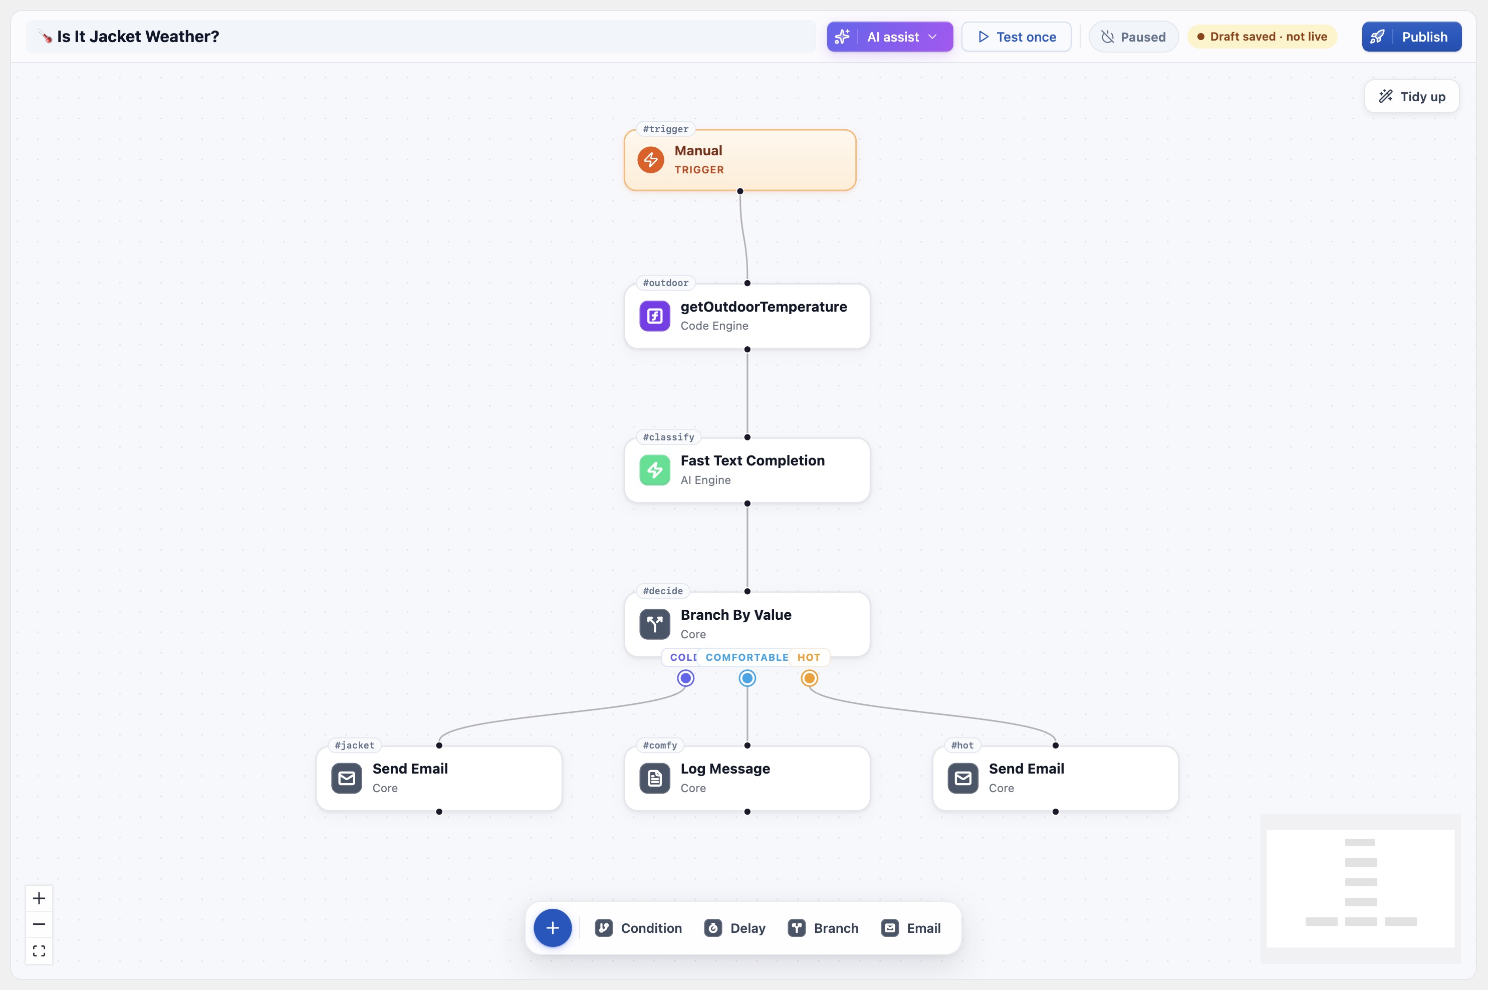Select the #trigger tag label
The width and height of the screenshot is (1488, 990).
pos(665,129)
